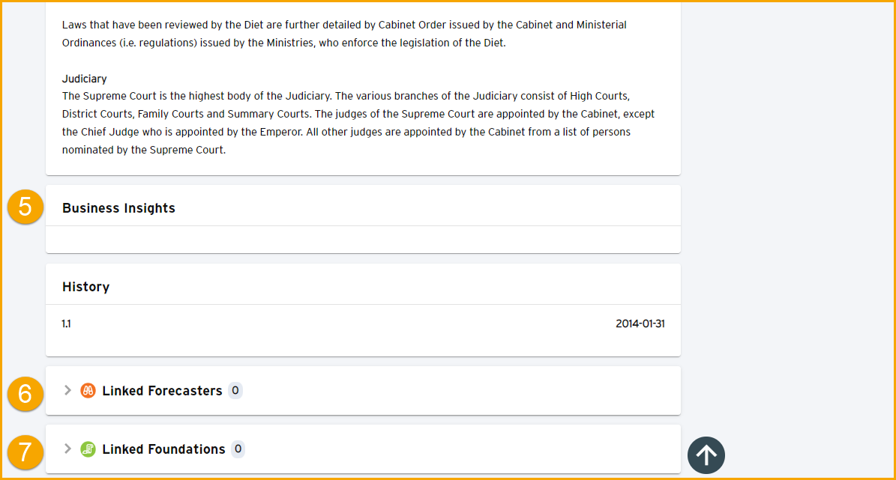896x480 pixels.
Task: Click the Judiciary subheading
Action: 85,79
